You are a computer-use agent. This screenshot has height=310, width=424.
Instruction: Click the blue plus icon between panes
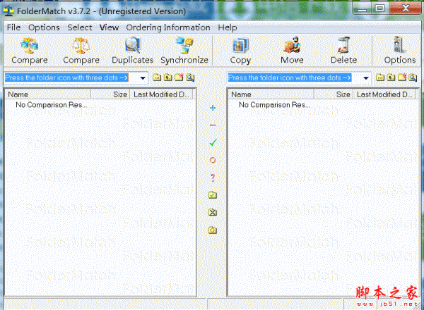coord(213,108)
